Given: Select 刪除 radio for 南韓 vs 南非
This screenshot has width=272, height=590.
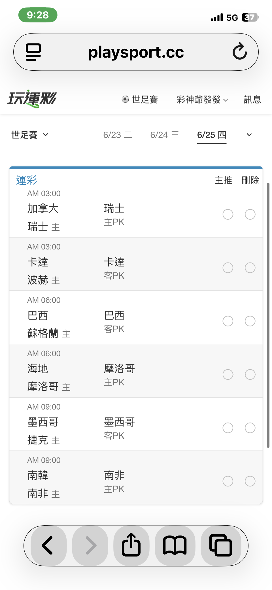Looking at the screenshot, I should click(x=250, y=481).
